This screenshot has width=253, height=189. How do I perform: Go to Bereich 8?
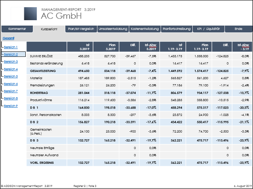pyautogui.click(x=11, y=98)
